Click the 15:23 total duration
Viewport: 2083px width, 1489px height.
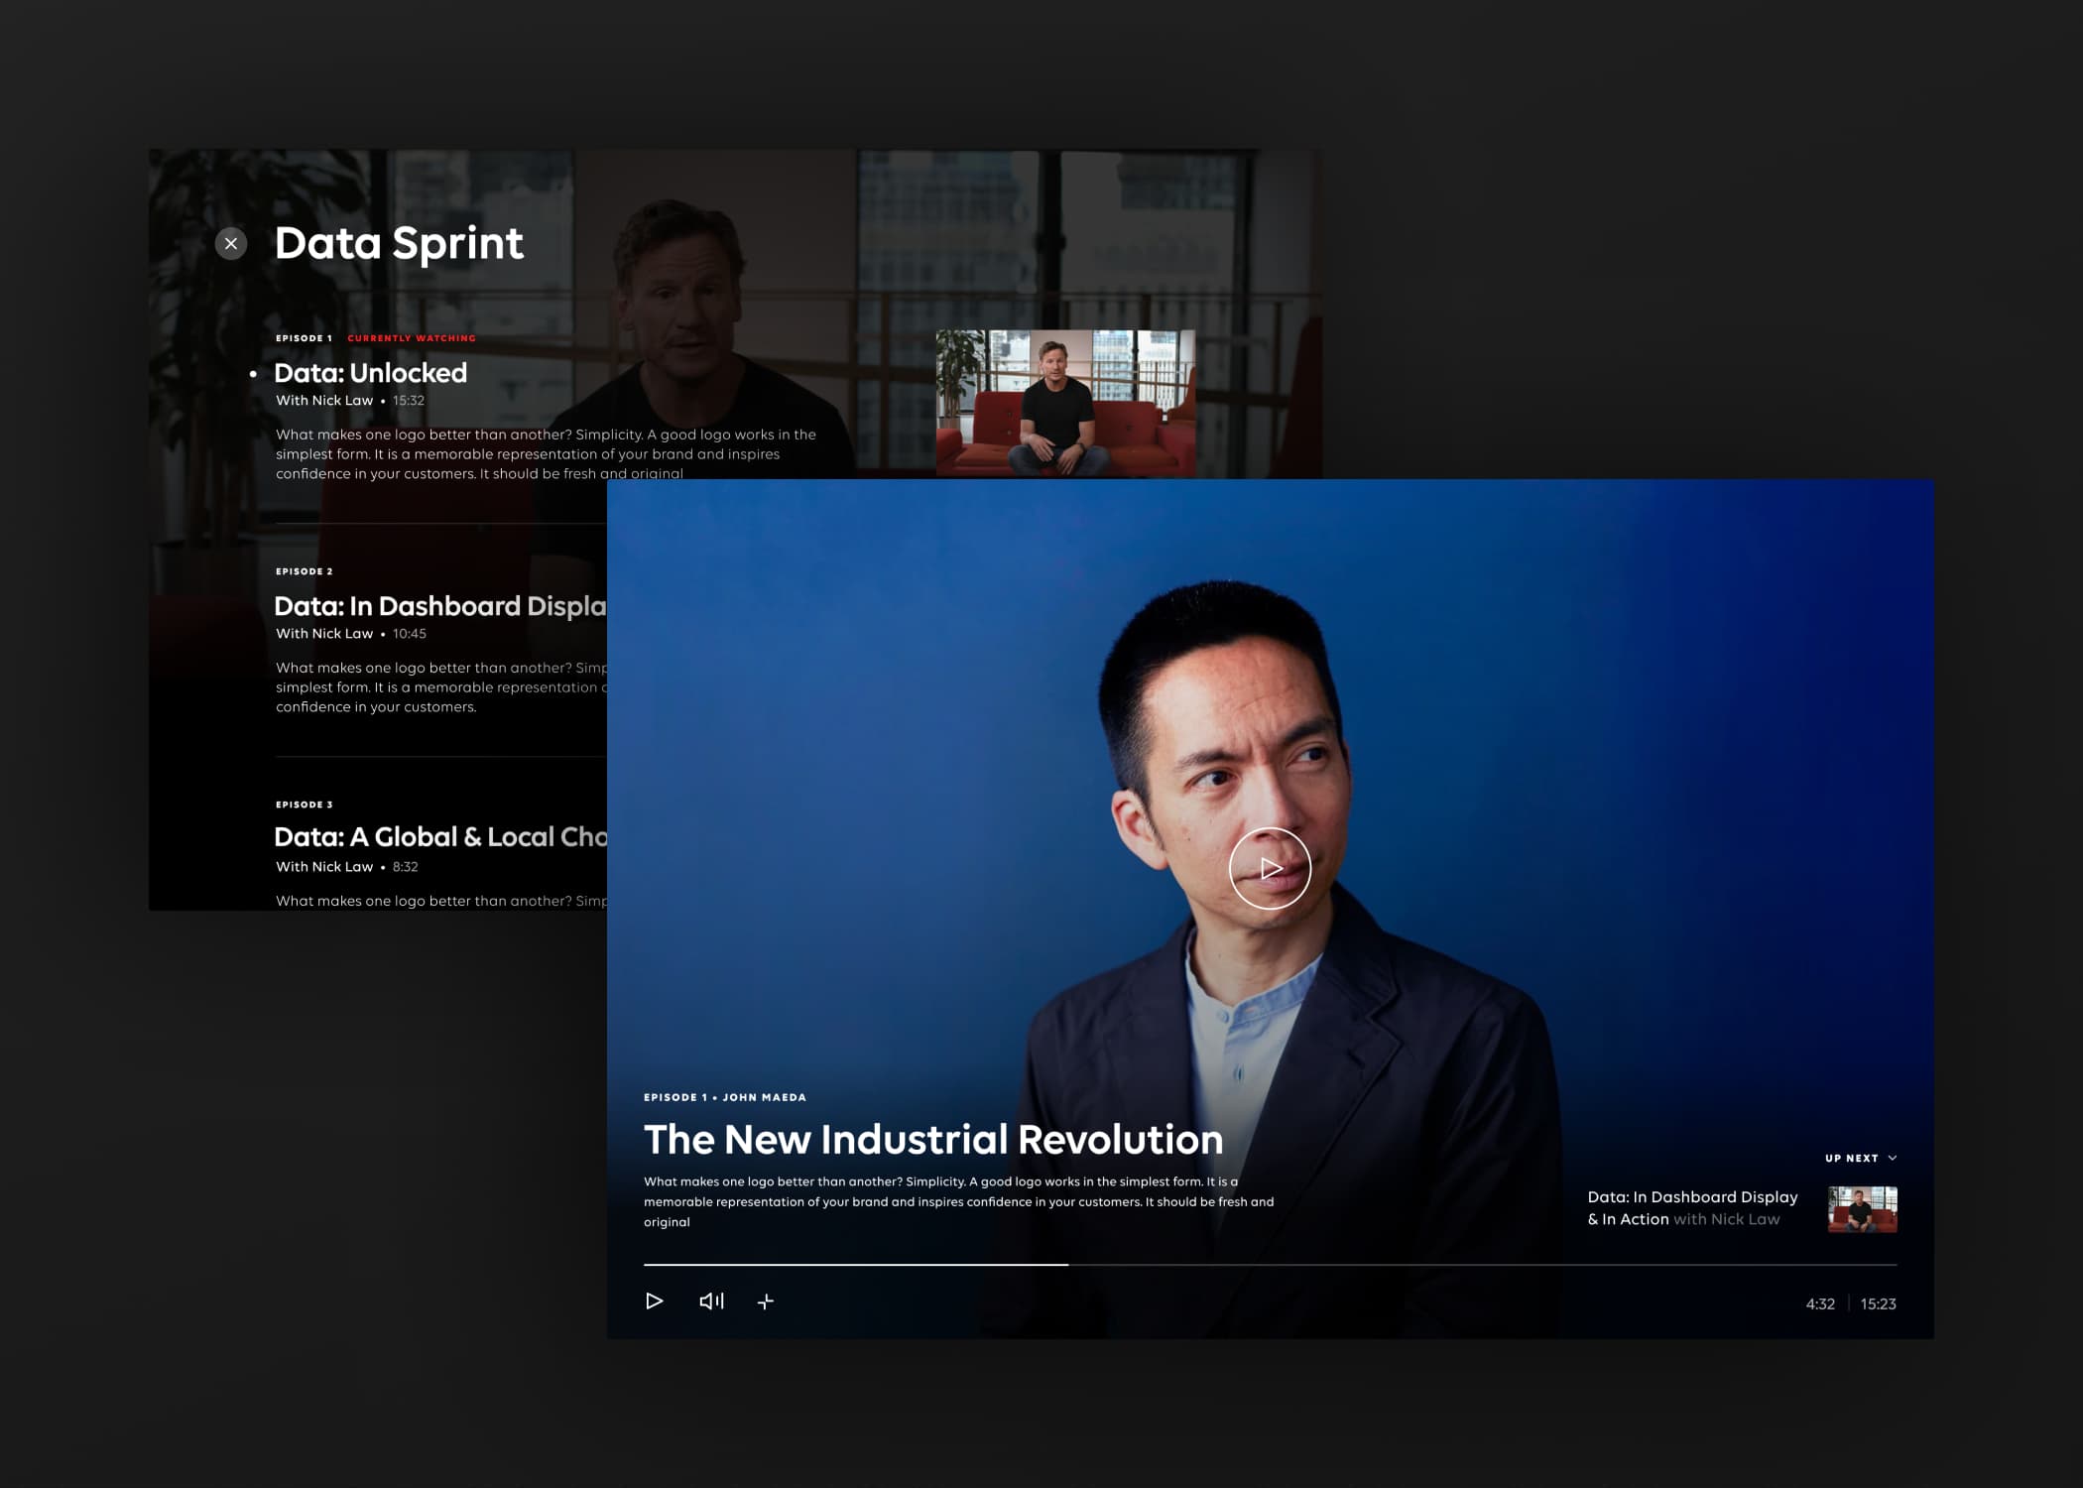pos(1878,1304)
